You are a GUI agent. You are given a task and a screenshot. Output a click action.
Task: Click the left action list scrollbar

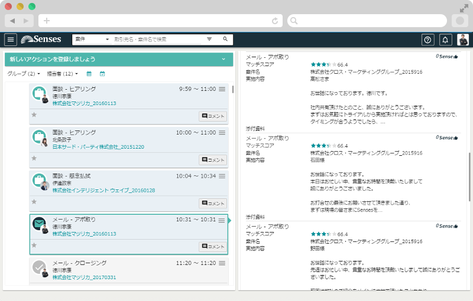[232, 89]
